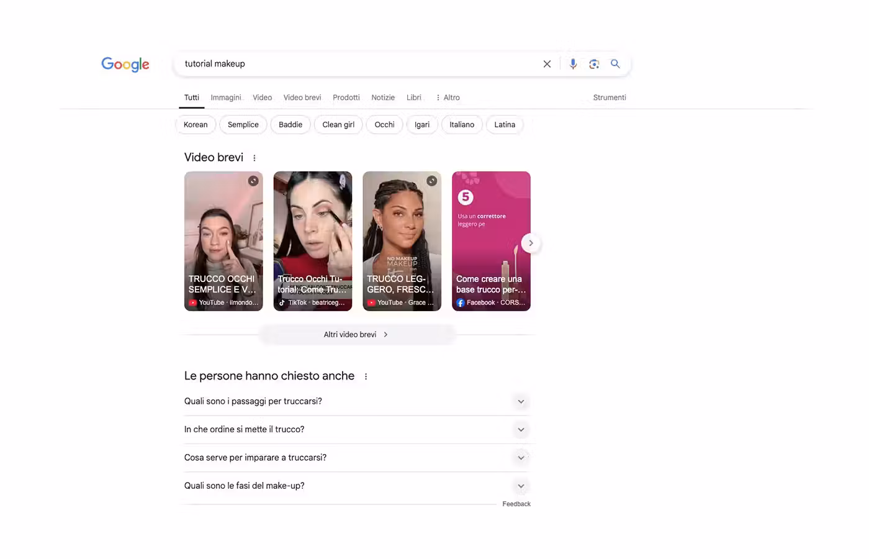Submit search with magnifying glass icon
The height and width of the screenshot is (559, 869).
pos(615,63)
